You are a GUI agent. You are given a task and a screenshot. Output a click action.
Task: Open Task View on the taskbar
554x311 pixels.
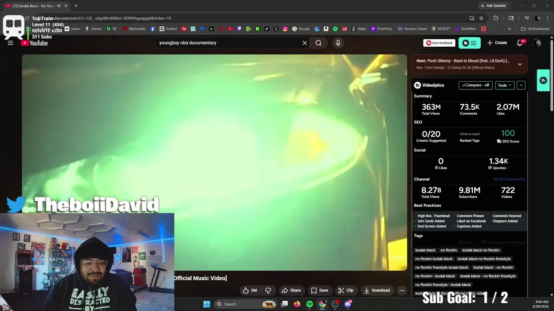(x=284, y=304)
